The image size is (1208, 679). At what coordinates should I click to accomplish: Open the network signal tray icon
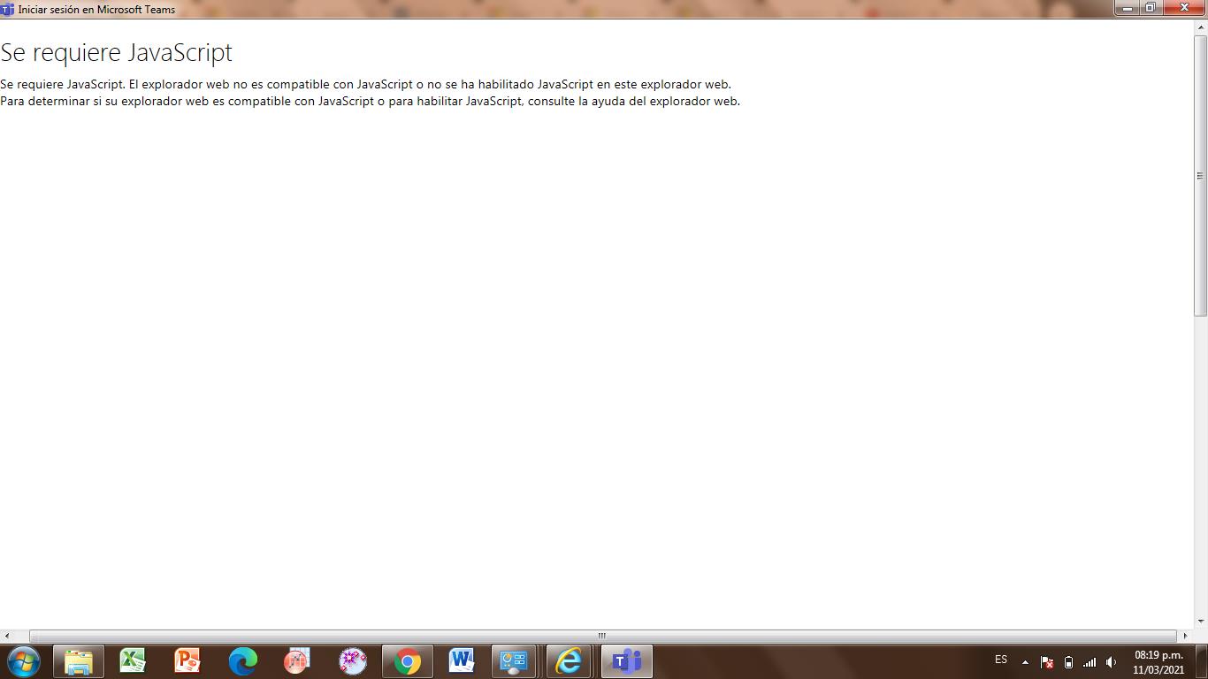tap(1089, 662)
